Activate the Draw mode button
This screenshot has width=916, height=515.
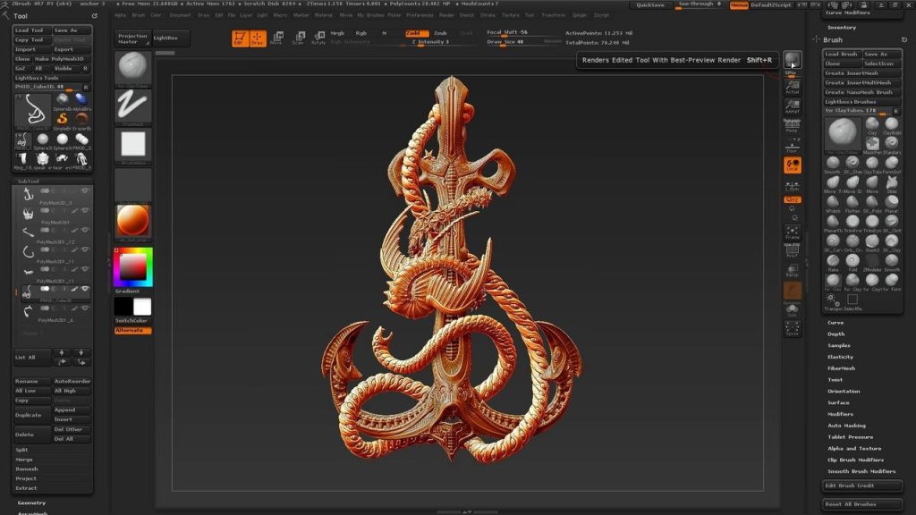(258, 38)
